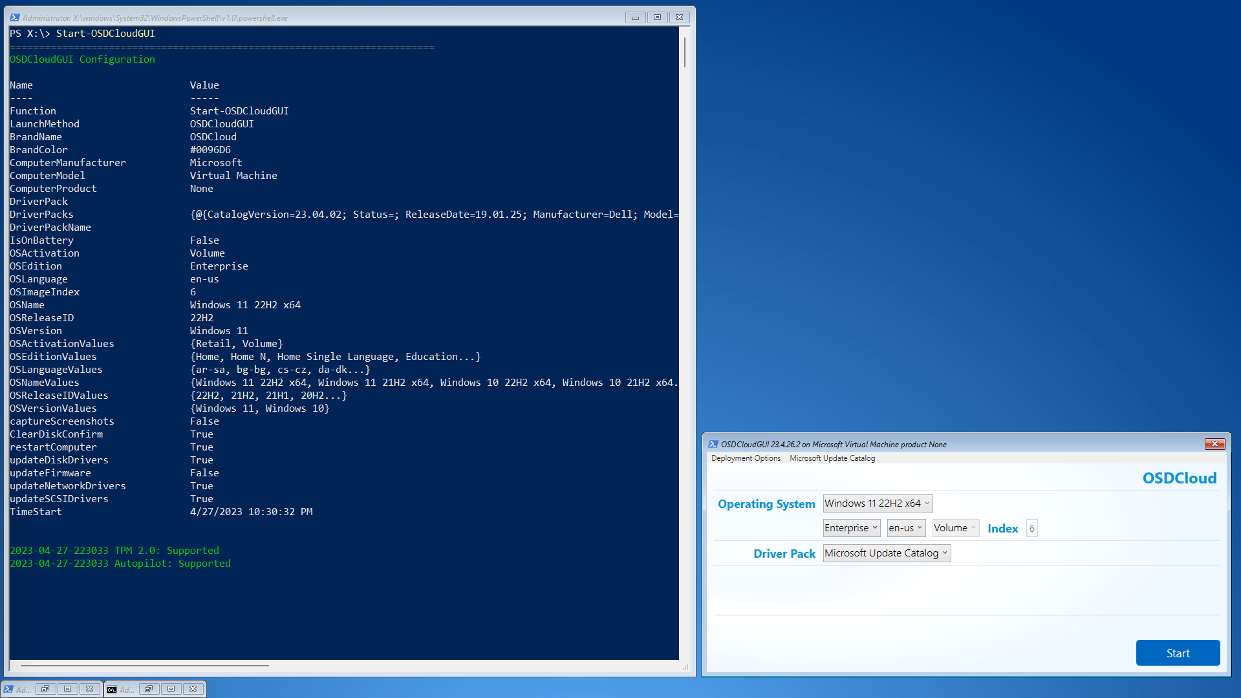The width and height of the screenshot is (1241, 698).
Task: Restore the minimized command prompt window
Action: [x=149, y=689]
